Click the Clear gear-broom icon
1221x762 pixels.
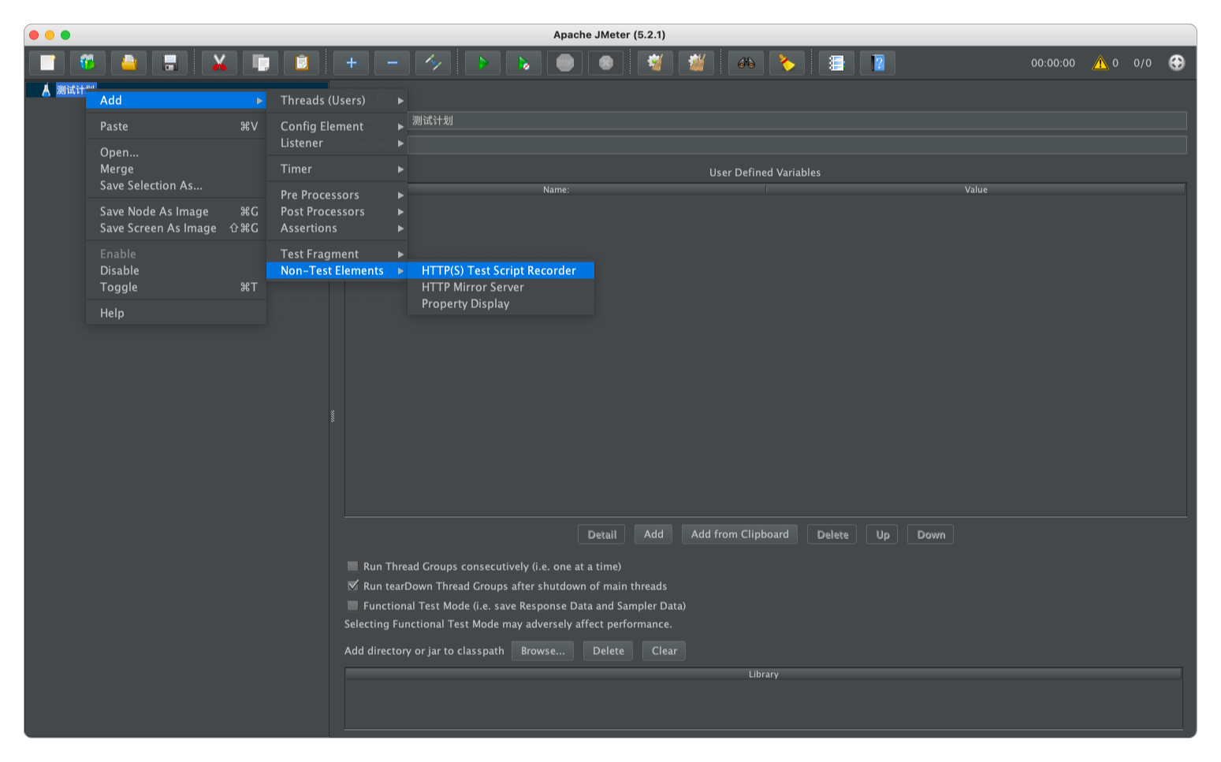[655, 63]
